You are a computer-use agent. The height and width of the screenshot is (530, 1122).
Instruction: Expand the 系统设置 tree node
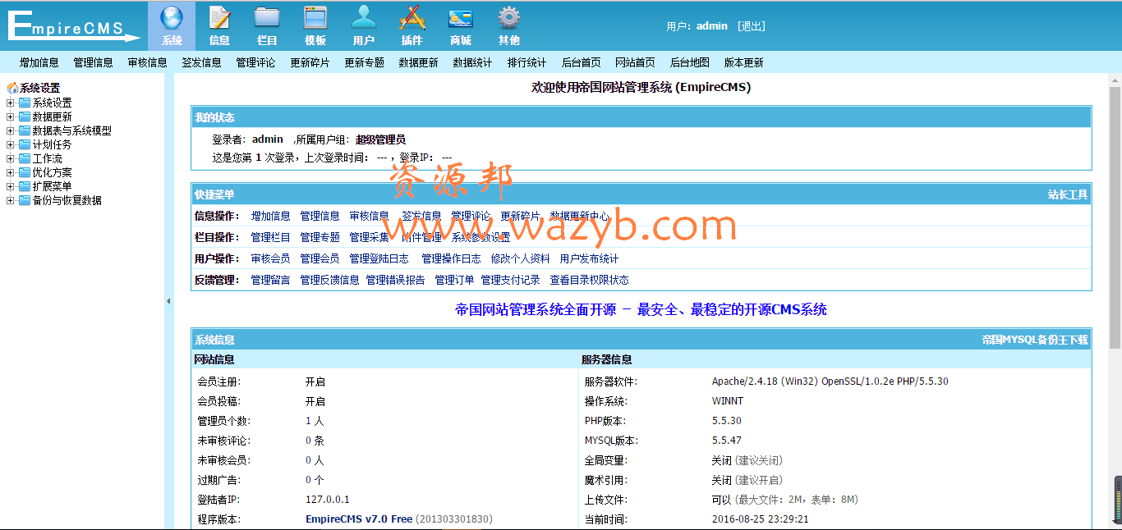[x=10, y=103]
